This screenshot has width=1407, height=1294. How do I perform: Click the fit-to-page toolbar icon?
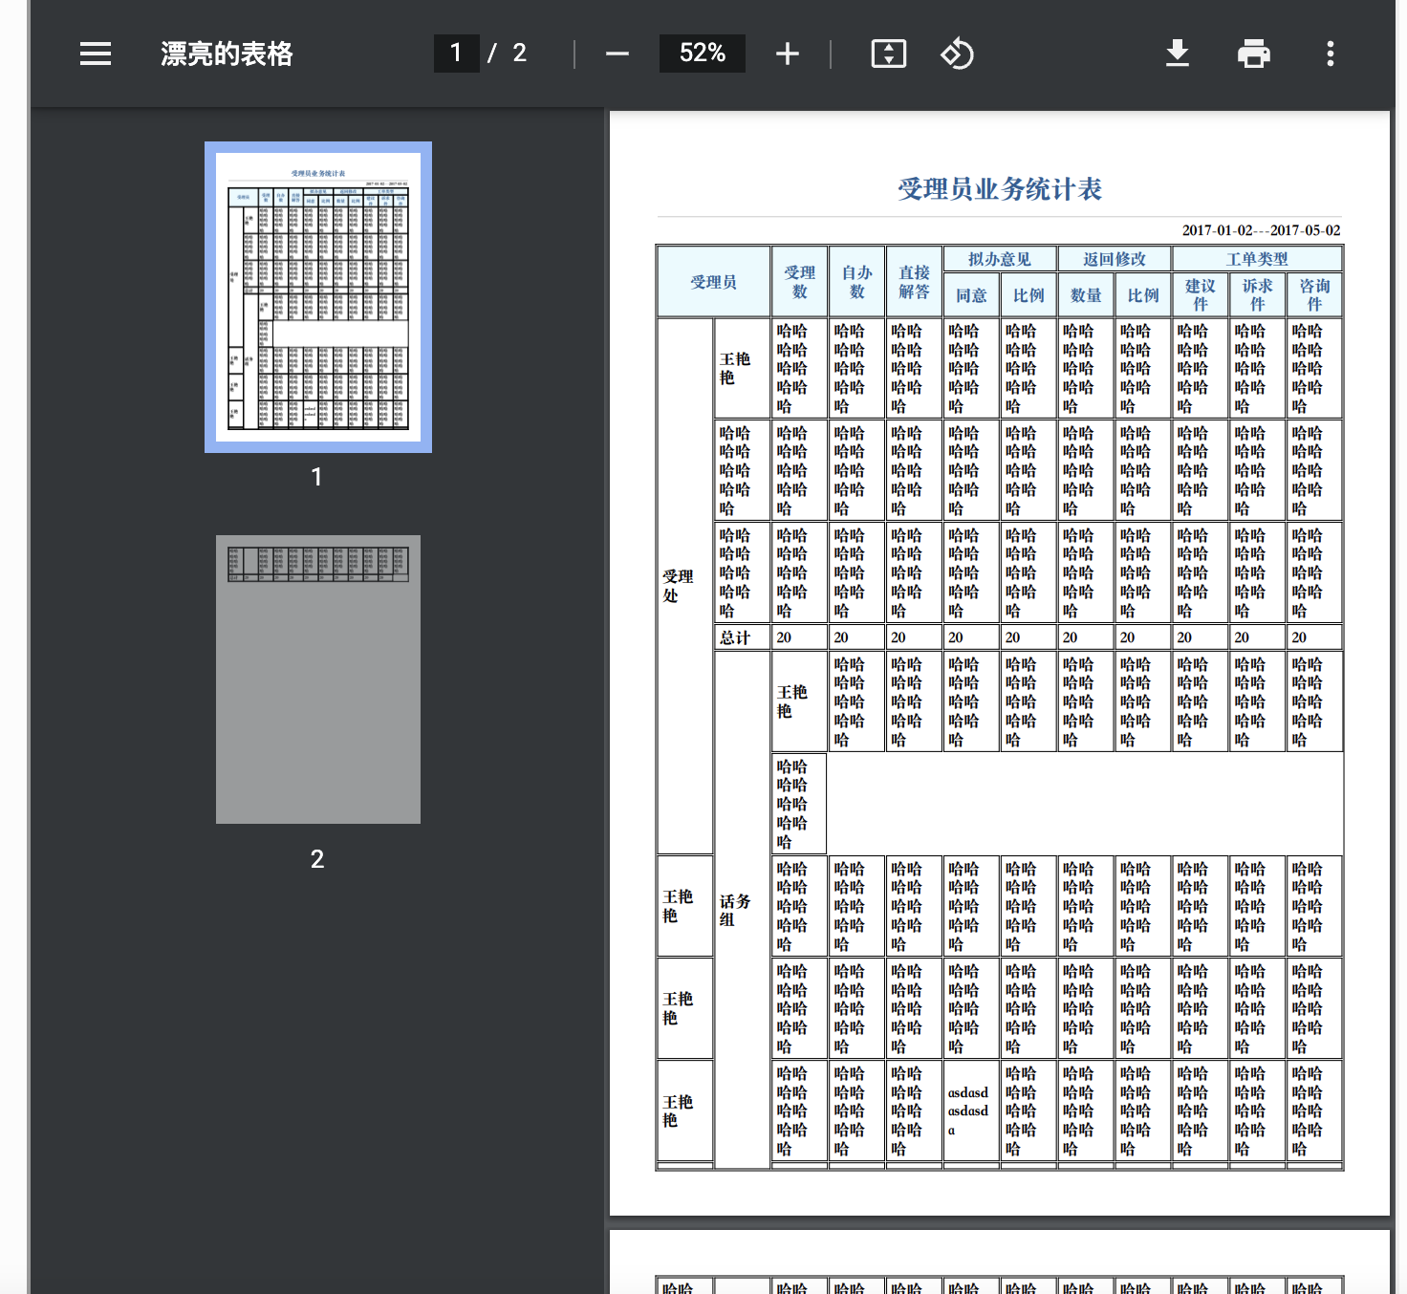(888, 54)
